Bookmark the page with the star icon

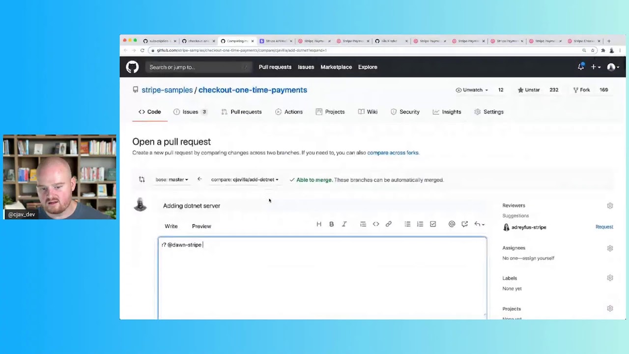pos(593,50)
